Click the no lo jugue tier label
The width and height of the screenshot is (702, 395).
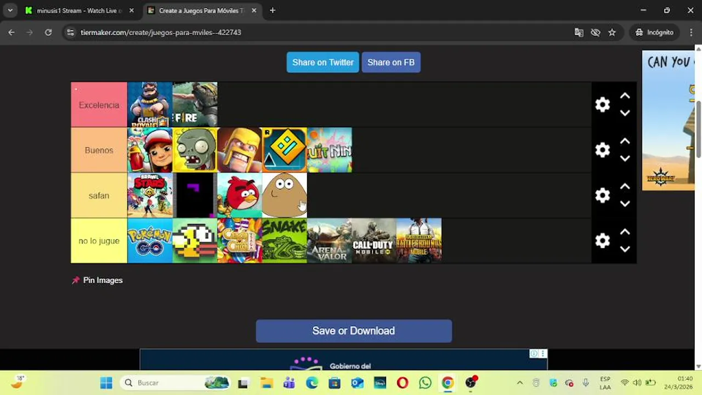(x=99, y=241)
